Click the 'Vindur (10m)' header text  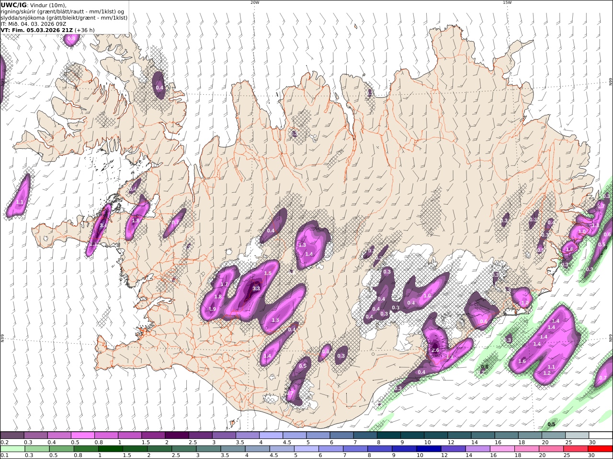[48, 5]
